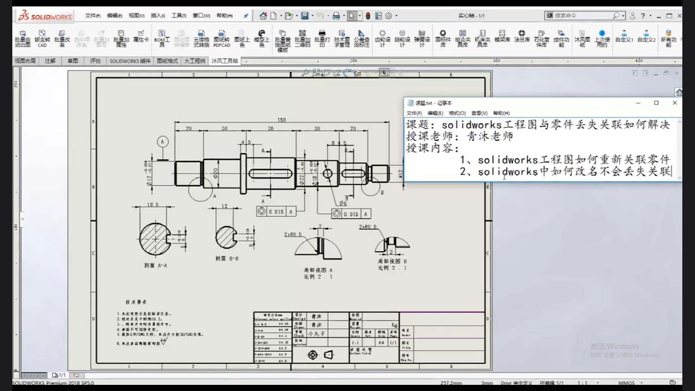
Task: Open the 属性卡 property card
Action: pyautogui.click(x=141, y=37)
